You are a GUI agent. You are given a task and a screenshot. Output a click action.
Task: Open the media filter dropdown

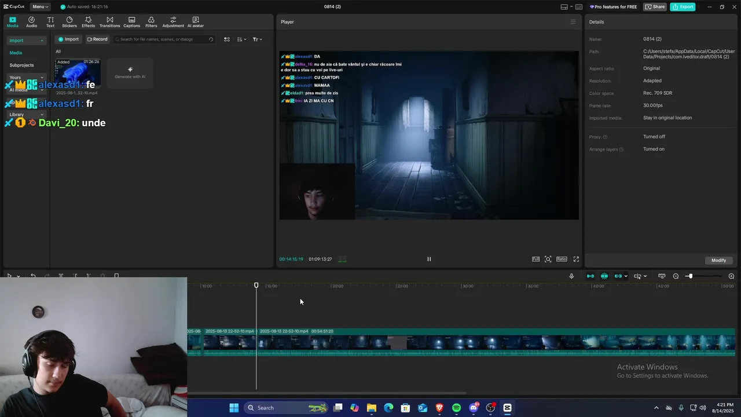[258, 39]
